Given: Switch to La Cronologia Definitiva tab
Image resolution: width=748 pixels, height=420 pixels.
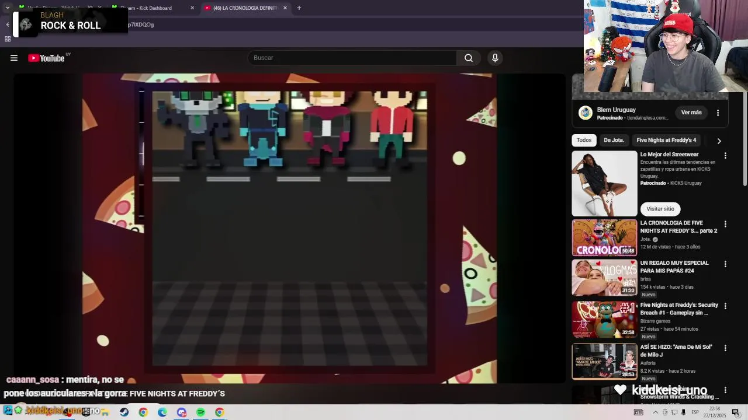Looking at the screenshot, I should pos(245,8).
